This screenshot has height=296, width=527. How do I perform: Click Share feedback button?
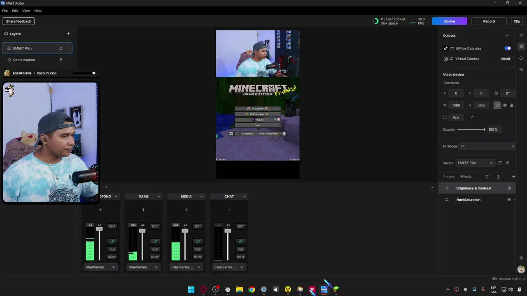pos(19,21)
